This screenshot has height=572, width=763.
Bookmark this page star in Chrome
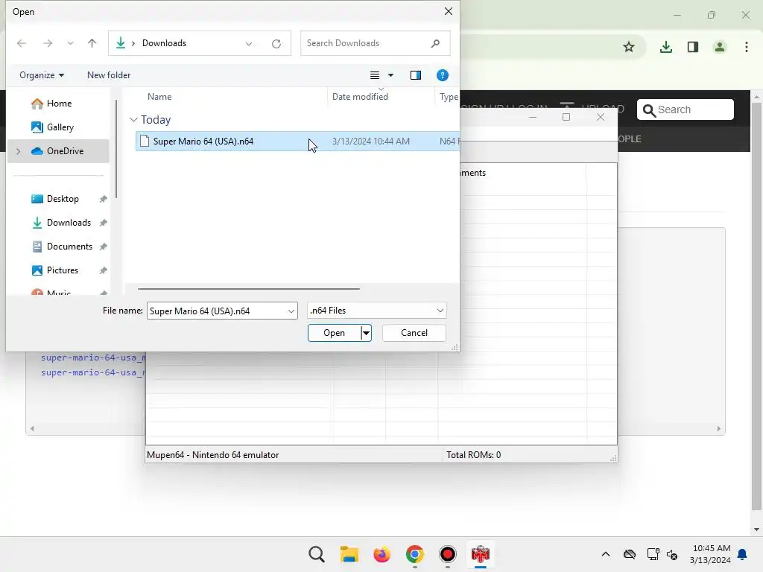coord(629,47)
